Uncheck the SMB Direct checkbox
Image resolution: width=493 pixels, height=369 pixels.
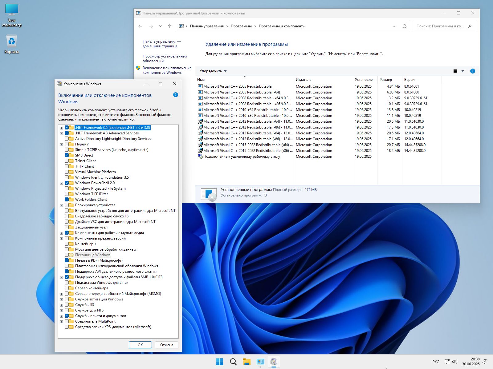(x=67, y=155)
